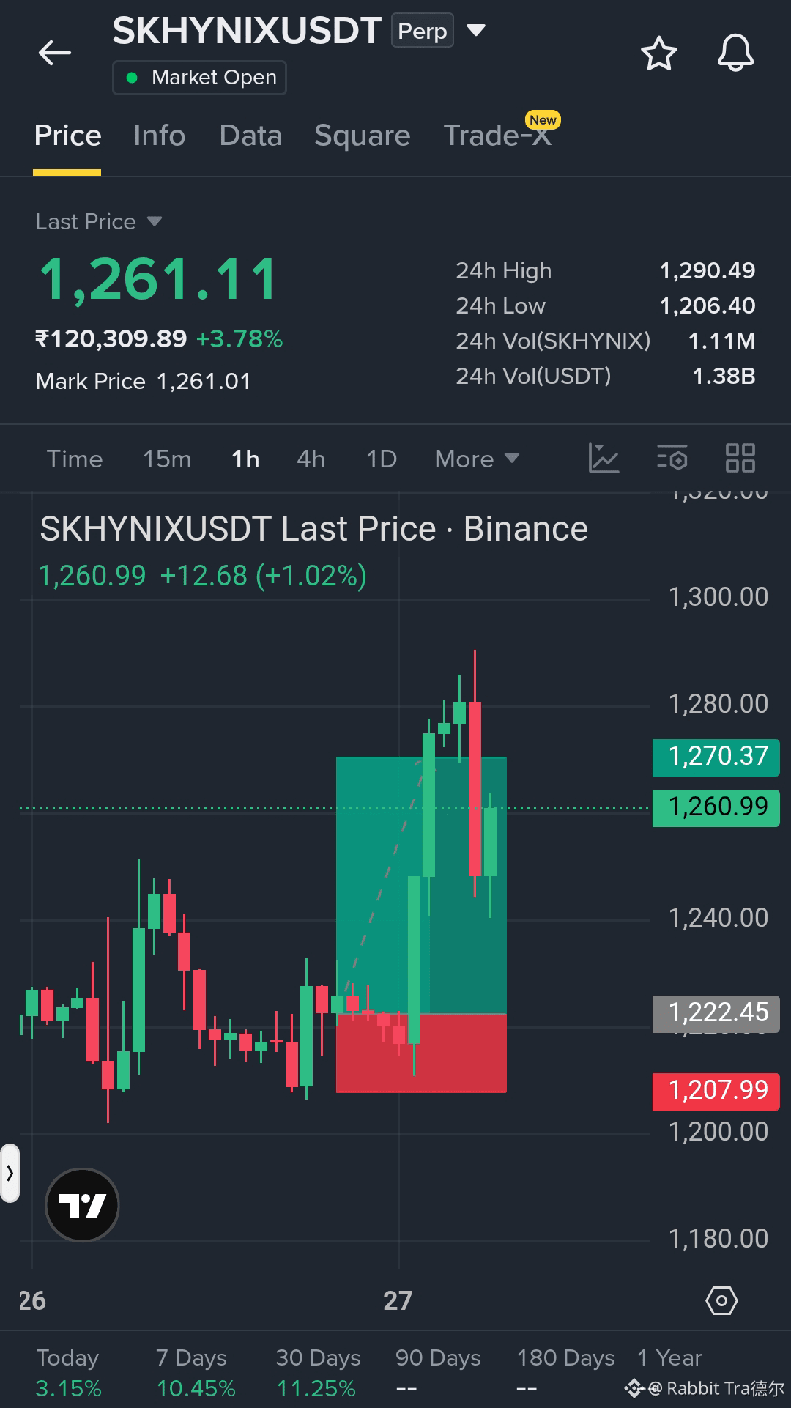Add SKHYNIXUSDT to favorites star
Screen dimensions: 791x1408
pos(658,53)
